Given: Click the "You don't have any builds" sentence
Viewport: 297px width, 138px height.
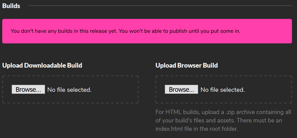Looking at the screenshot, I should coord(64,31).
